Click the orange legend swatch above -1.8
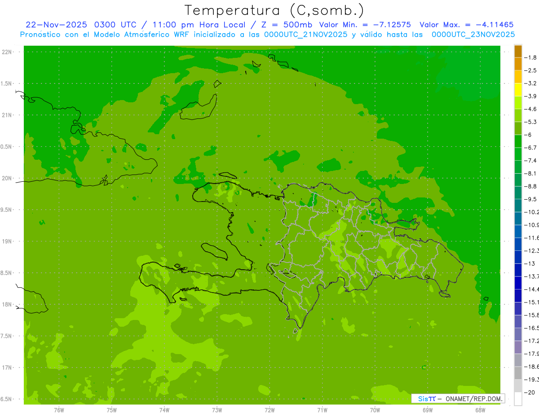539x416 pixels. (x=518, y=51)
